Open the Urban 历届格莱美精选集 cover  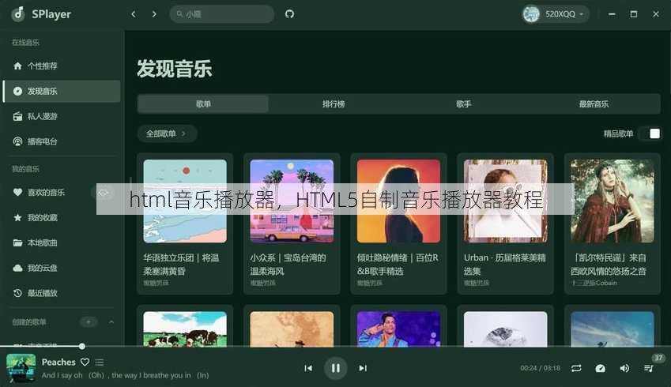(505, 201)
